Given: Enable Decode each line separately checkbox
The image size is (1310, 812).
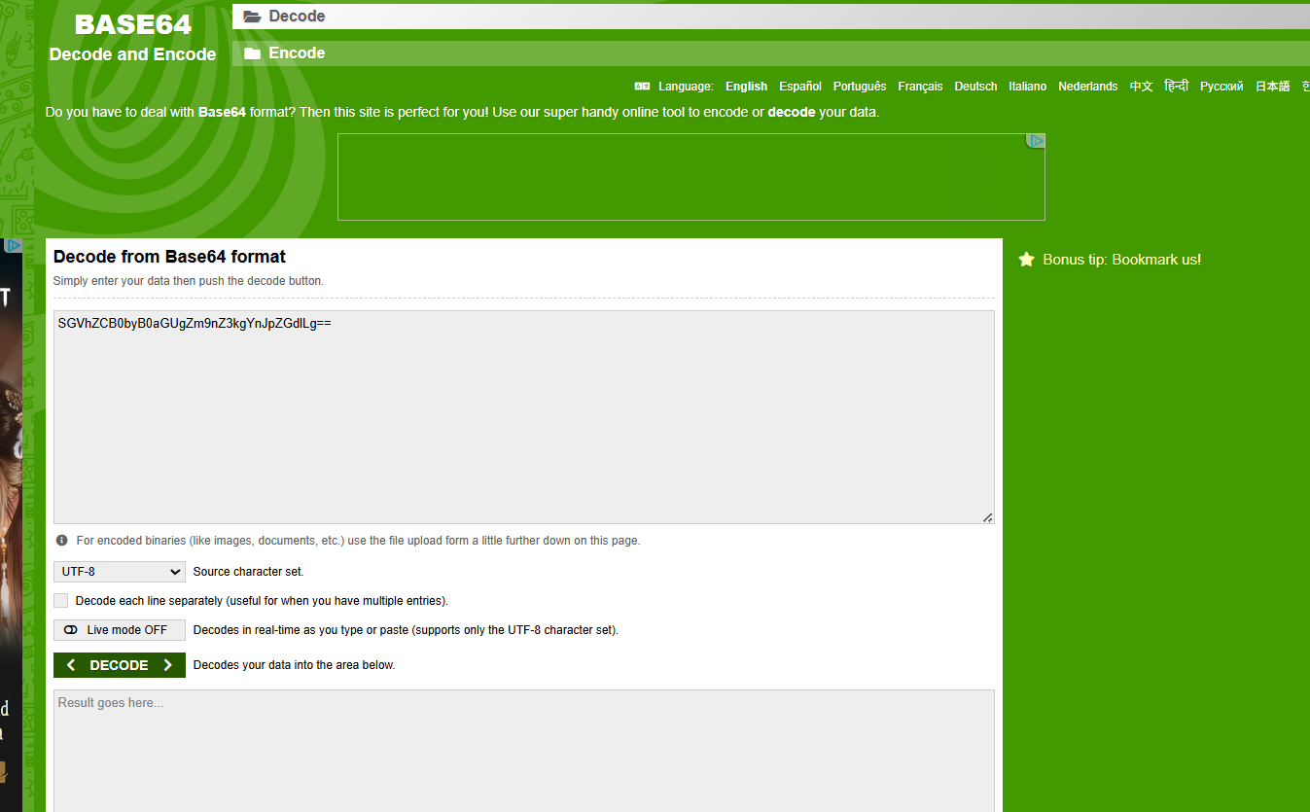Looking at the screenshot, I should coord(61,601).
